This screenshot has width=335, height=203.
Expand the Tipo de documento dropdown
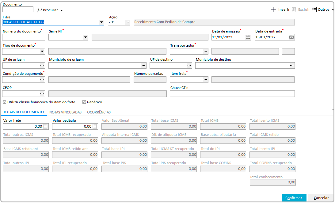click(x=42, y=51)
